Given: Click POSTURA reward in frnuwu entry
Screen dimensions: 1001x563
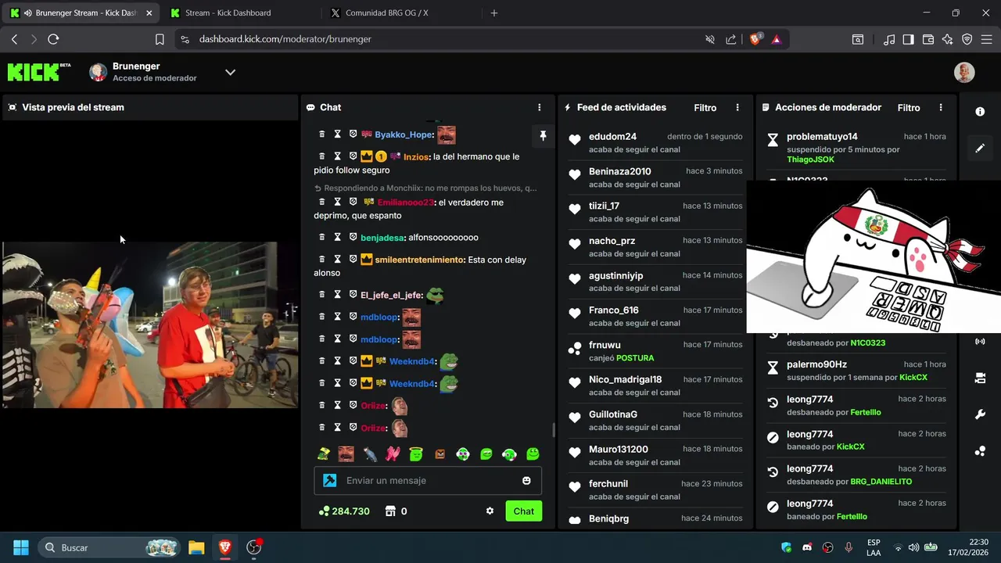Looking at the screenshot, I should coord(635,358).
